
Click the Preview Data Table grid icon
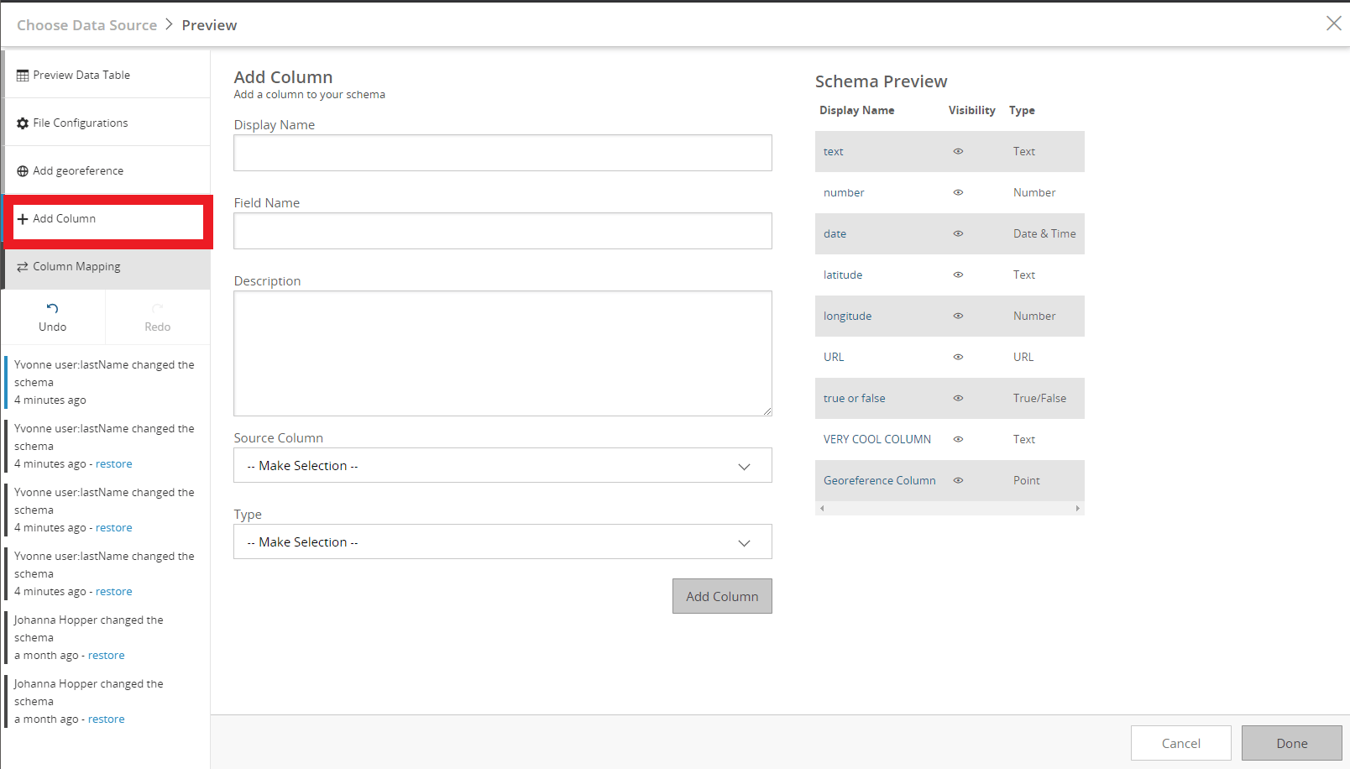click(23, 76)
